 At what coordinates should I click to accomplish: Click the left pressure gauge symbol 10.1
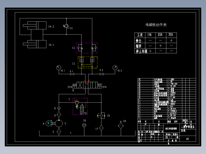[59, 68]
